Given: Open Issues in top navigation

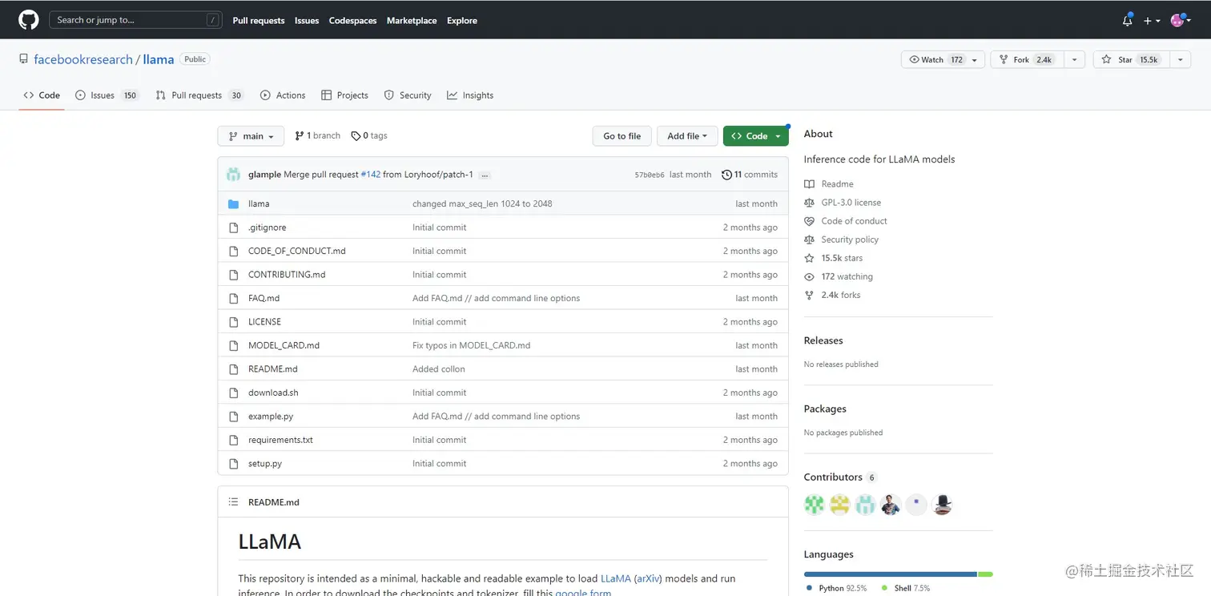Looking at the screenshot, I should pyautogui.click(x=307, y=21).
